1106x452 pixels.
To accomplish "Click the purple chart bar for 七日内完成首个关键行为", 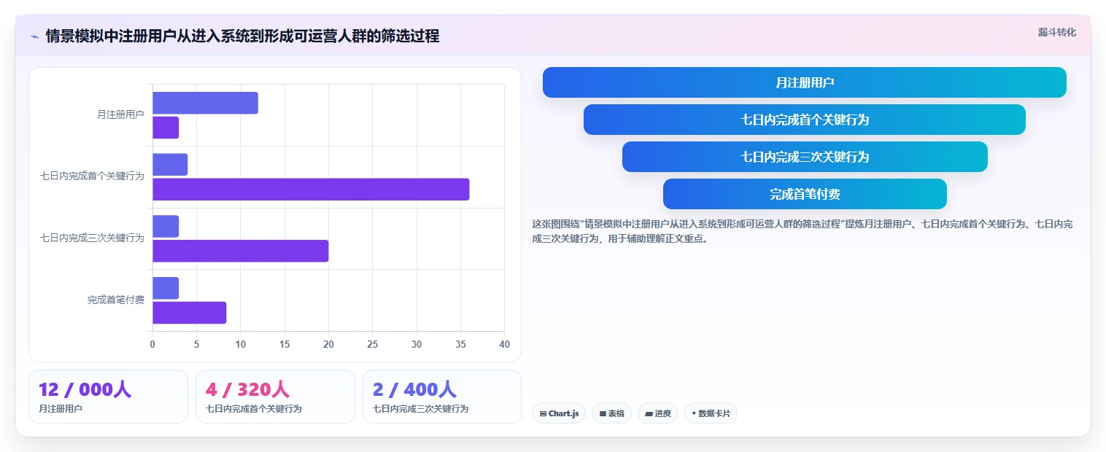I will [x=311, y=190].
